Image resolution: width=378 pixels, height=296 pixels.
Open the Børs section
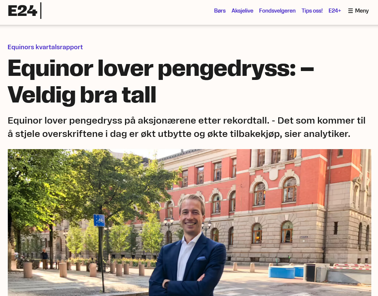click(220, 11)
